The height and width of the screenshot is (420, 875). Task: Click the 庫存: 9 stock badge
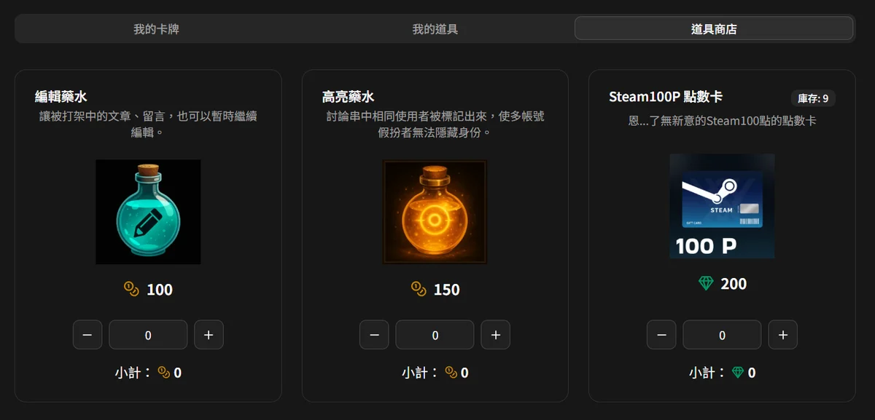pyautogui.click(x=813, y=98)
